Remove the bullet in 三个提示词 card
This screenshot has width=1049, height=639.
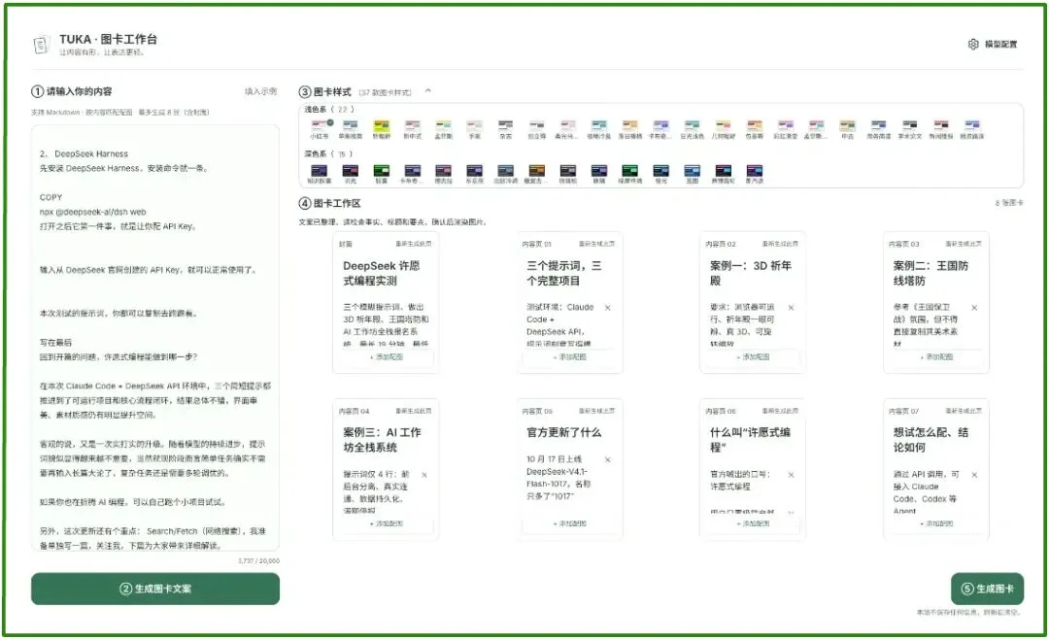(x=607, y=308)
